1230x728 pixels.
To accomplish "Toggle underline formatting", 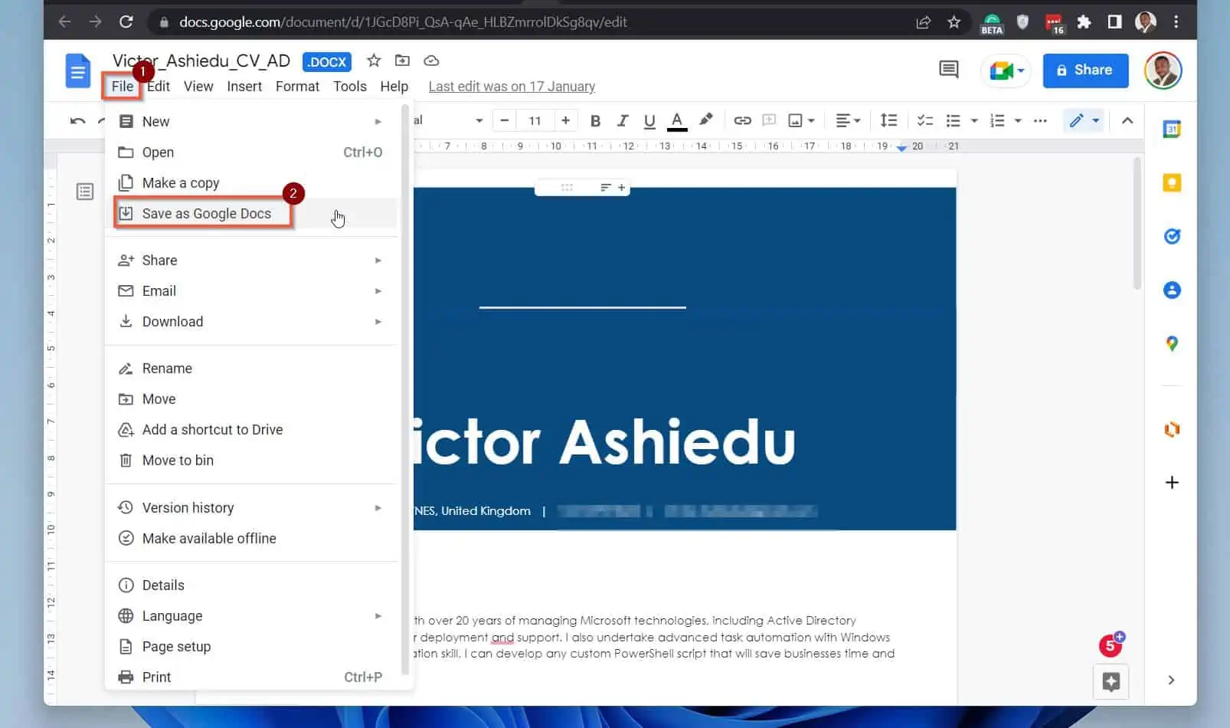I will pos(649,120).
